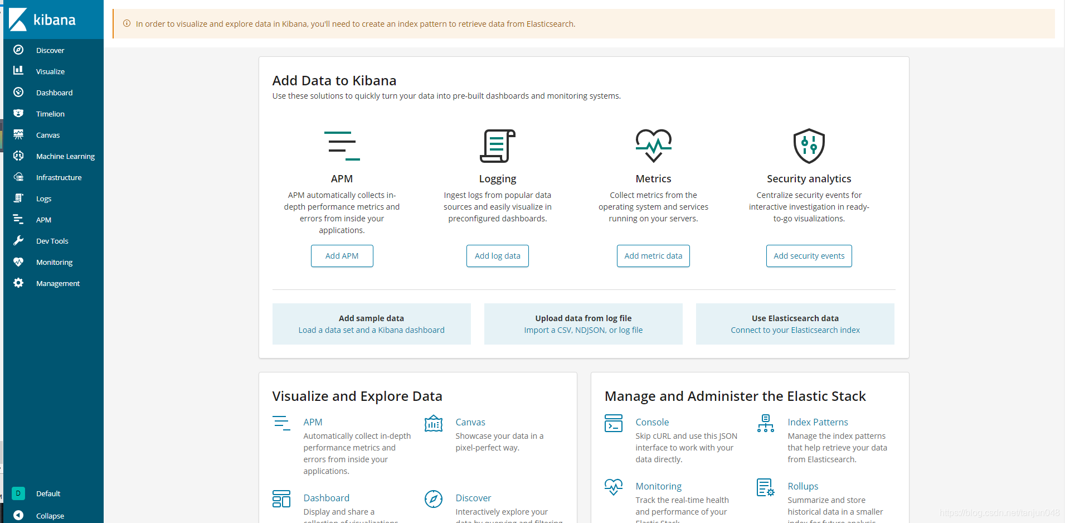Click the Infrastructure sidebar icon
Image resolution: width=1065 pixels, height=523 pixels.
18,177
